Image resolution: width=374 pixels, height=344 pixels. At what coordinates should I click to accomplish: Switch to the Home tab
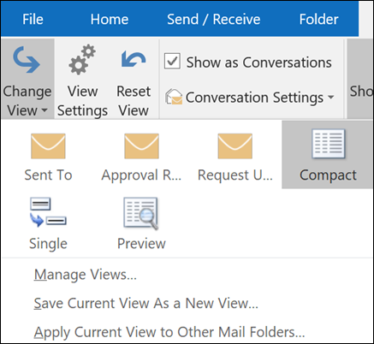click(110, 20)
